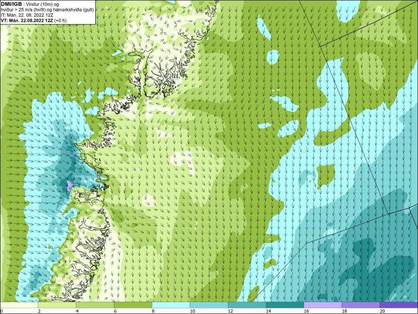Click the 'DMI/IGB' title text
This screenshot has height=314, width=418.
[11, 4]
